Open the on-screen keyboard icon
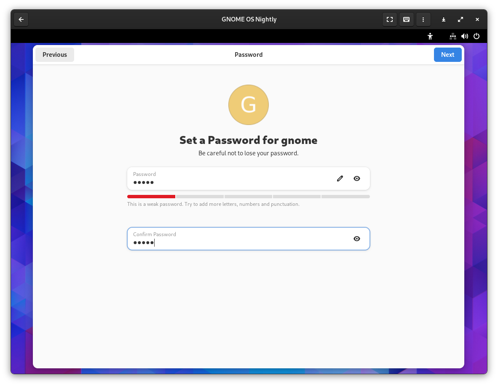The width and height of the screenshot is (498, 386). (x=406, y=19)
